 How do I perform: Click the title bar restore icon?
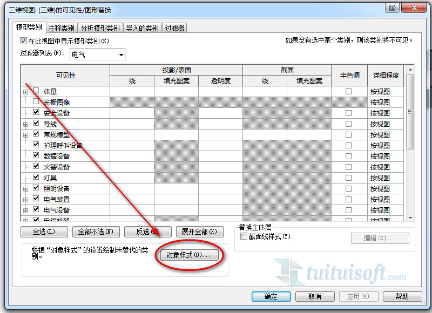coord(393,8)
